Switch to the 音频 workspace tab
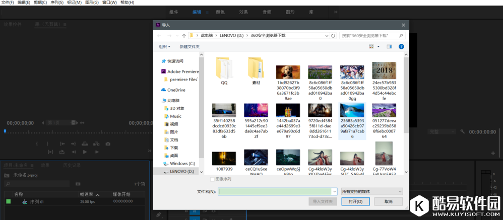 (267, 12)
